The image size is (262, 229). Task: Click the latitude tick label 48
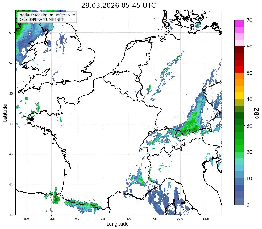point(11,124)
